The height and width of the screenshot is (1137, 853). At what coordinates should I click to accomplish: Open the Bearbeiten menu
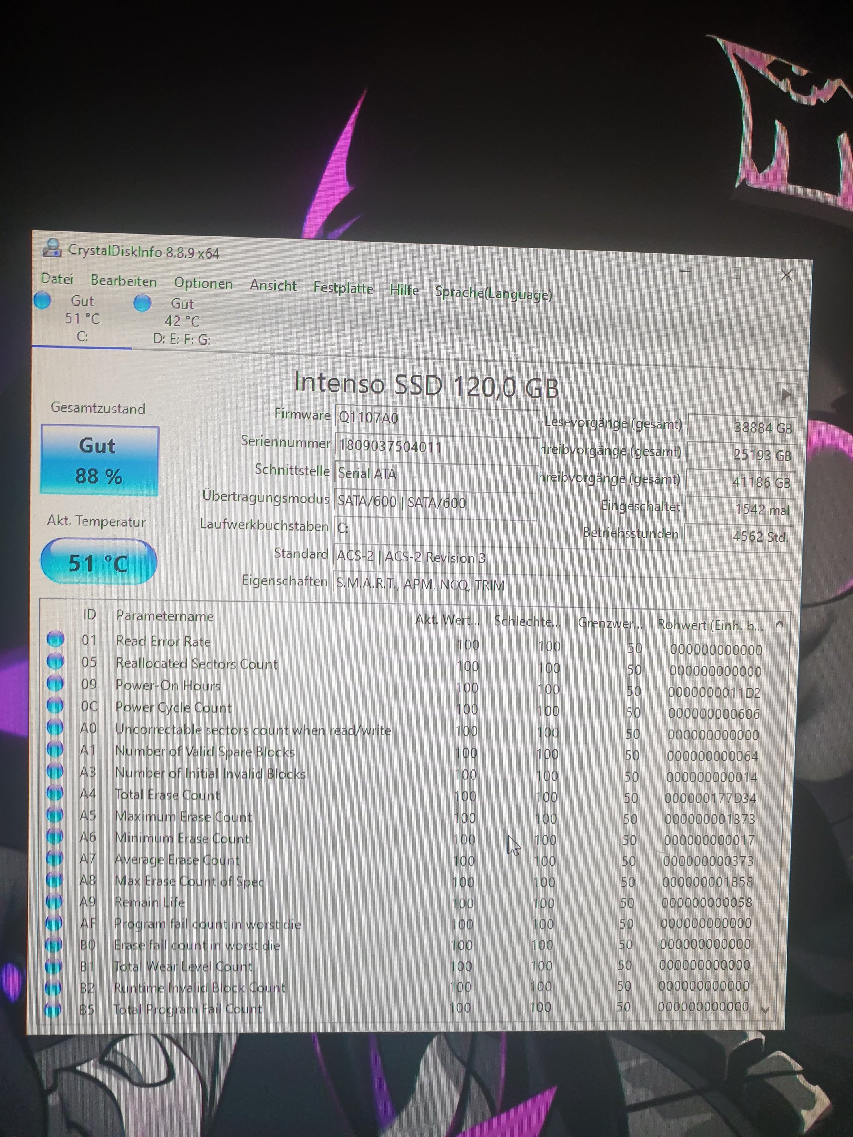[123, 281]
